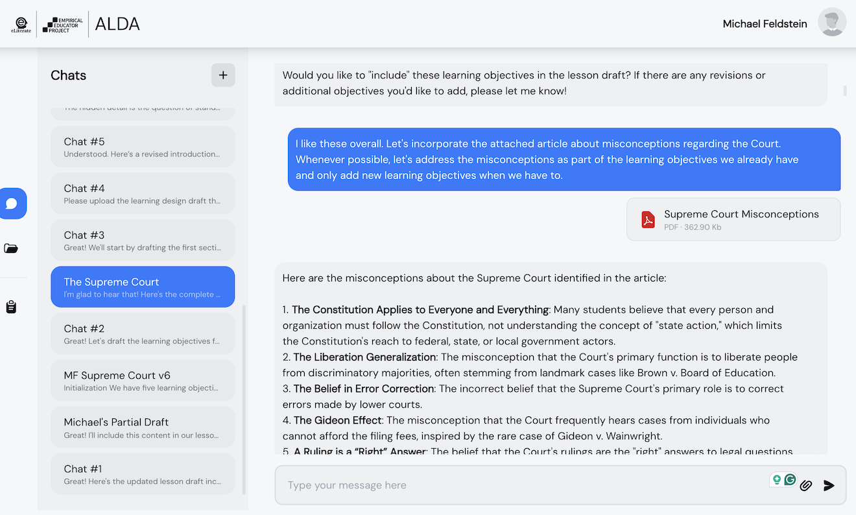Switch to the MF Supreme Court v6 chat
The height and width of the screenshot is (515, 856).
pos(143,380)
